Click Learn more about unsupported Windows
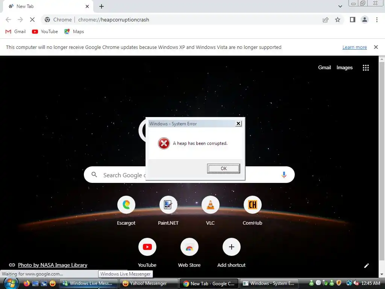Screen dimensions: 385x289 click(x=355, y=47)
